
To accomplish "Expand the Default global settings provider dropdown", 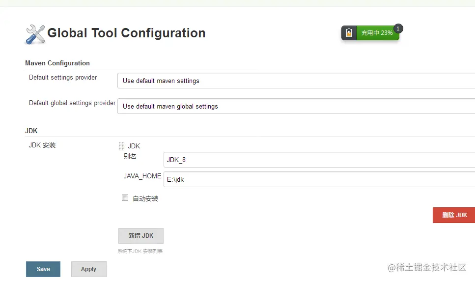I will click(296, 106).
